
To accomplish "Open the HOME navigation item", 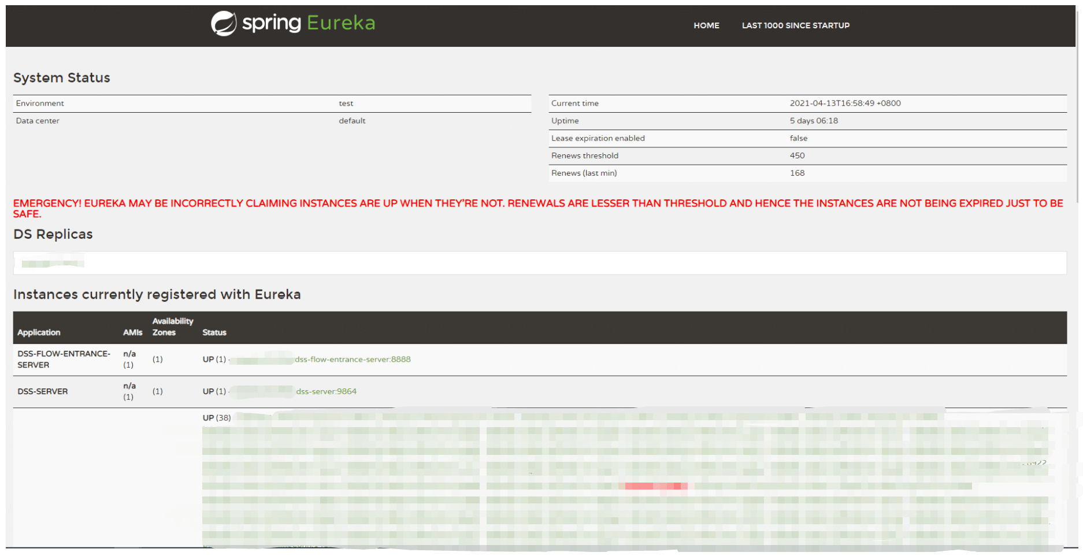I will [x=706, y=25].
